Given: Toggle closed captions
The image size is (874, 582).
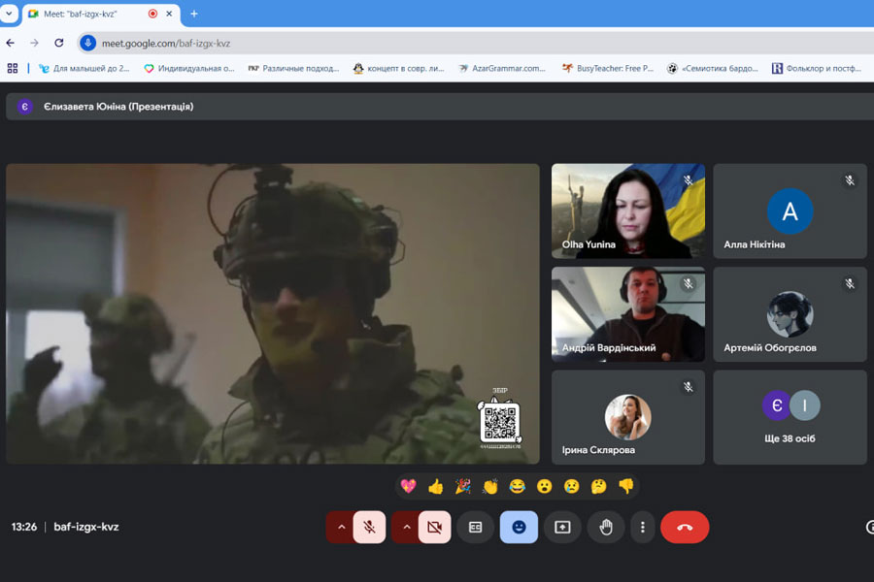Looking at the screenshot, I should [x=476, y=527].
